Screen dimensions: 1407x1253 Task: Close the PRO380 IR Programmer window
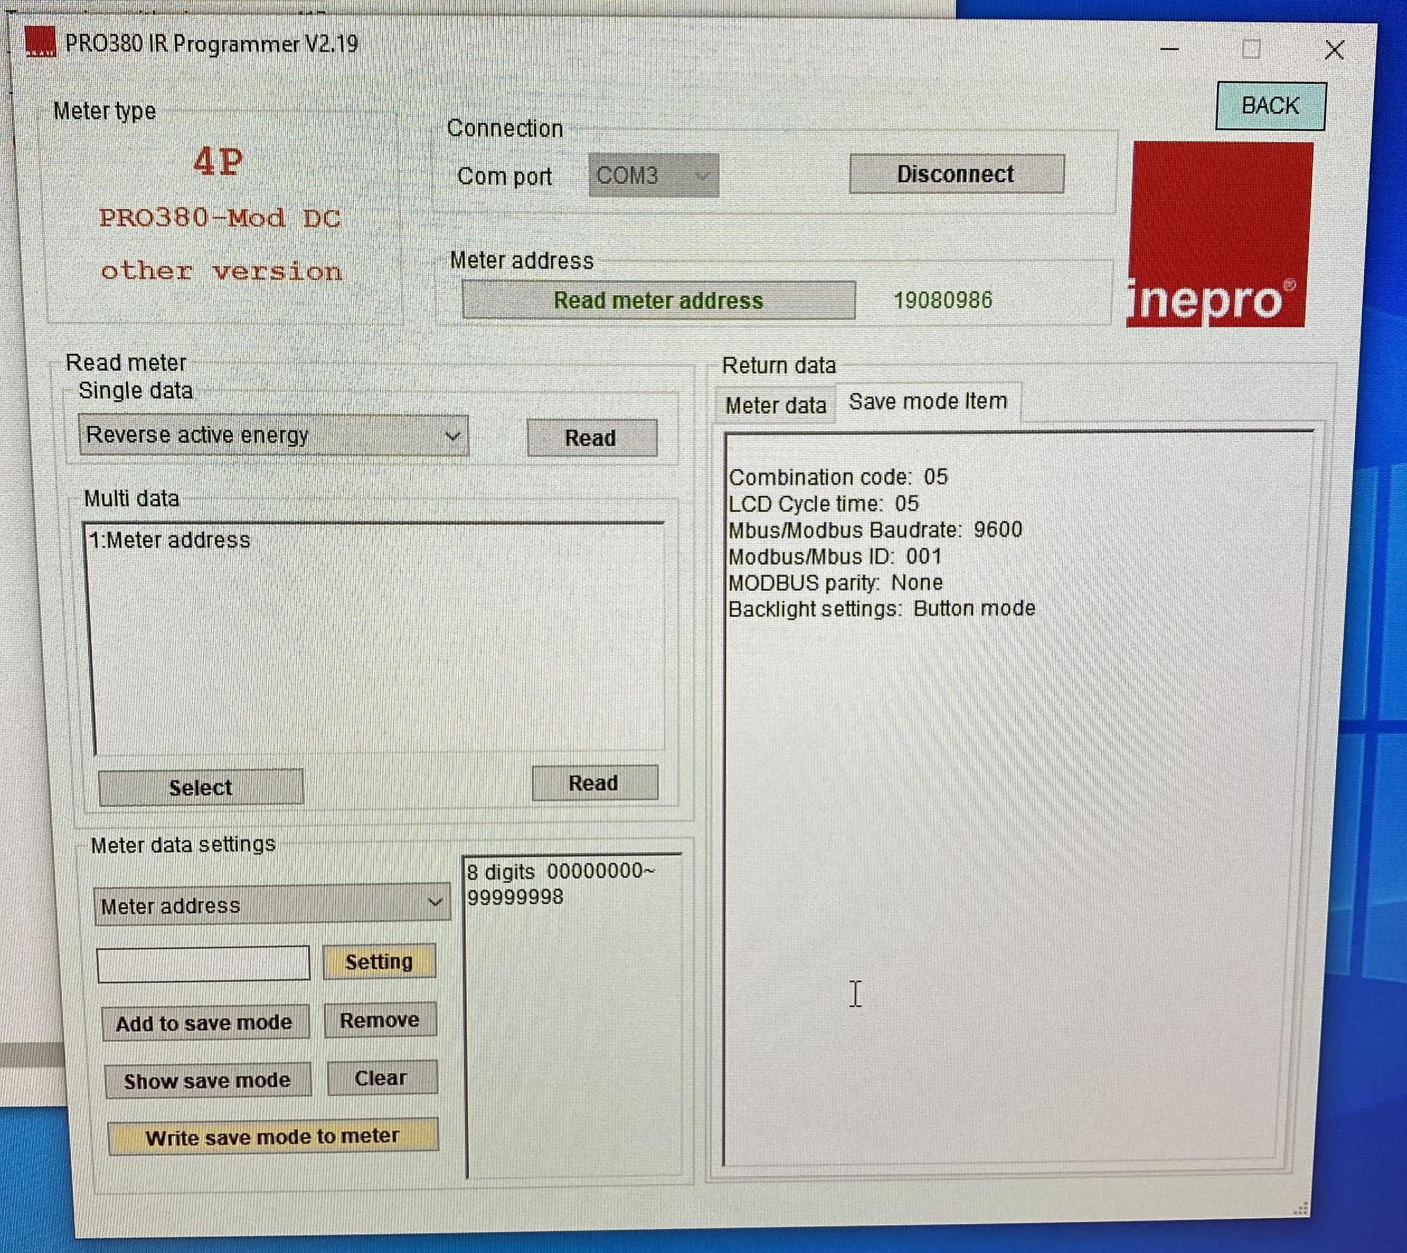point(1334,50)
